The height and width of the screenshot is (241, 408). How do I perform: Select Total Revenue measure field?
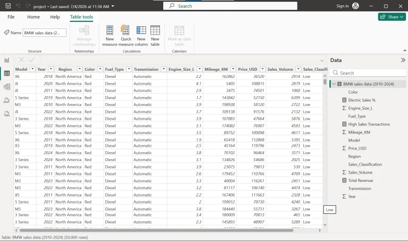(360, 180)
